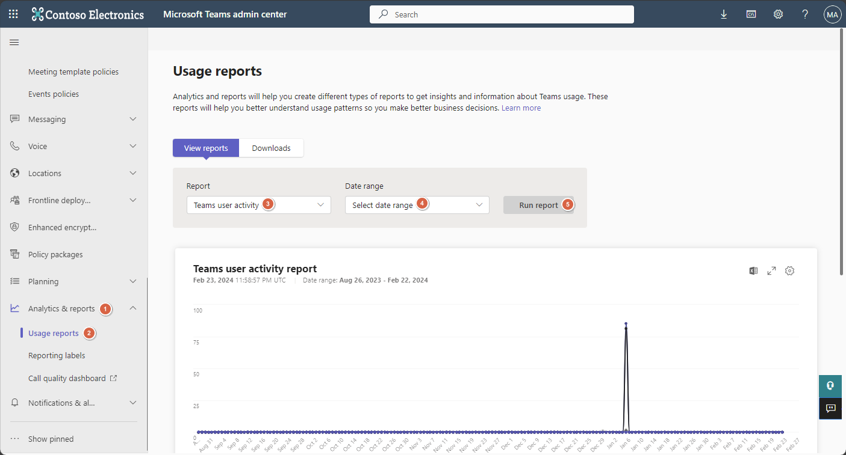Viewport: 846px width, 455px height.
Task: Expand the Messaging section chevron
Action: [133, 119]
